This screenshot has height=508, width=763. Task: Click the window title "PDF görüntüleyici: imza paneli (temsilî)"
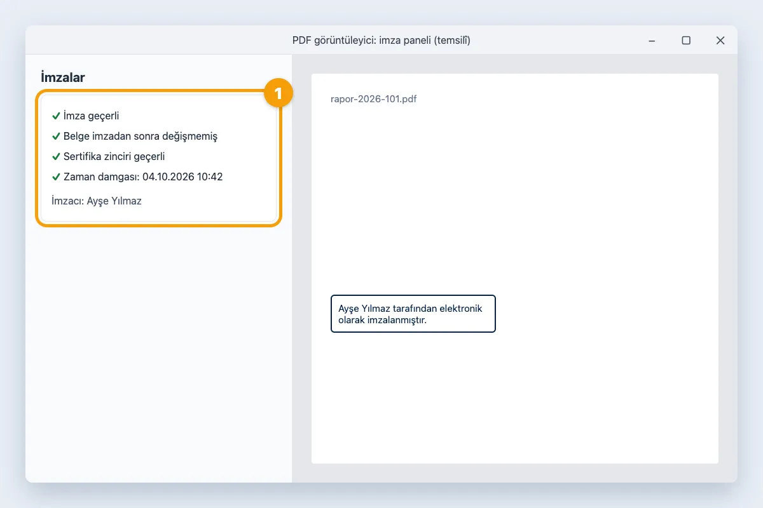381,41
